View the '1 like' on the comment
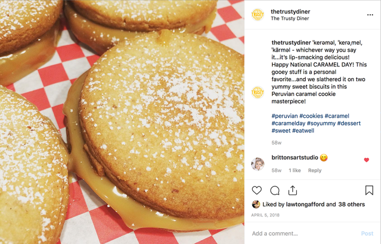Viewport: 381px width, 244px height. (x=294, y=171)
